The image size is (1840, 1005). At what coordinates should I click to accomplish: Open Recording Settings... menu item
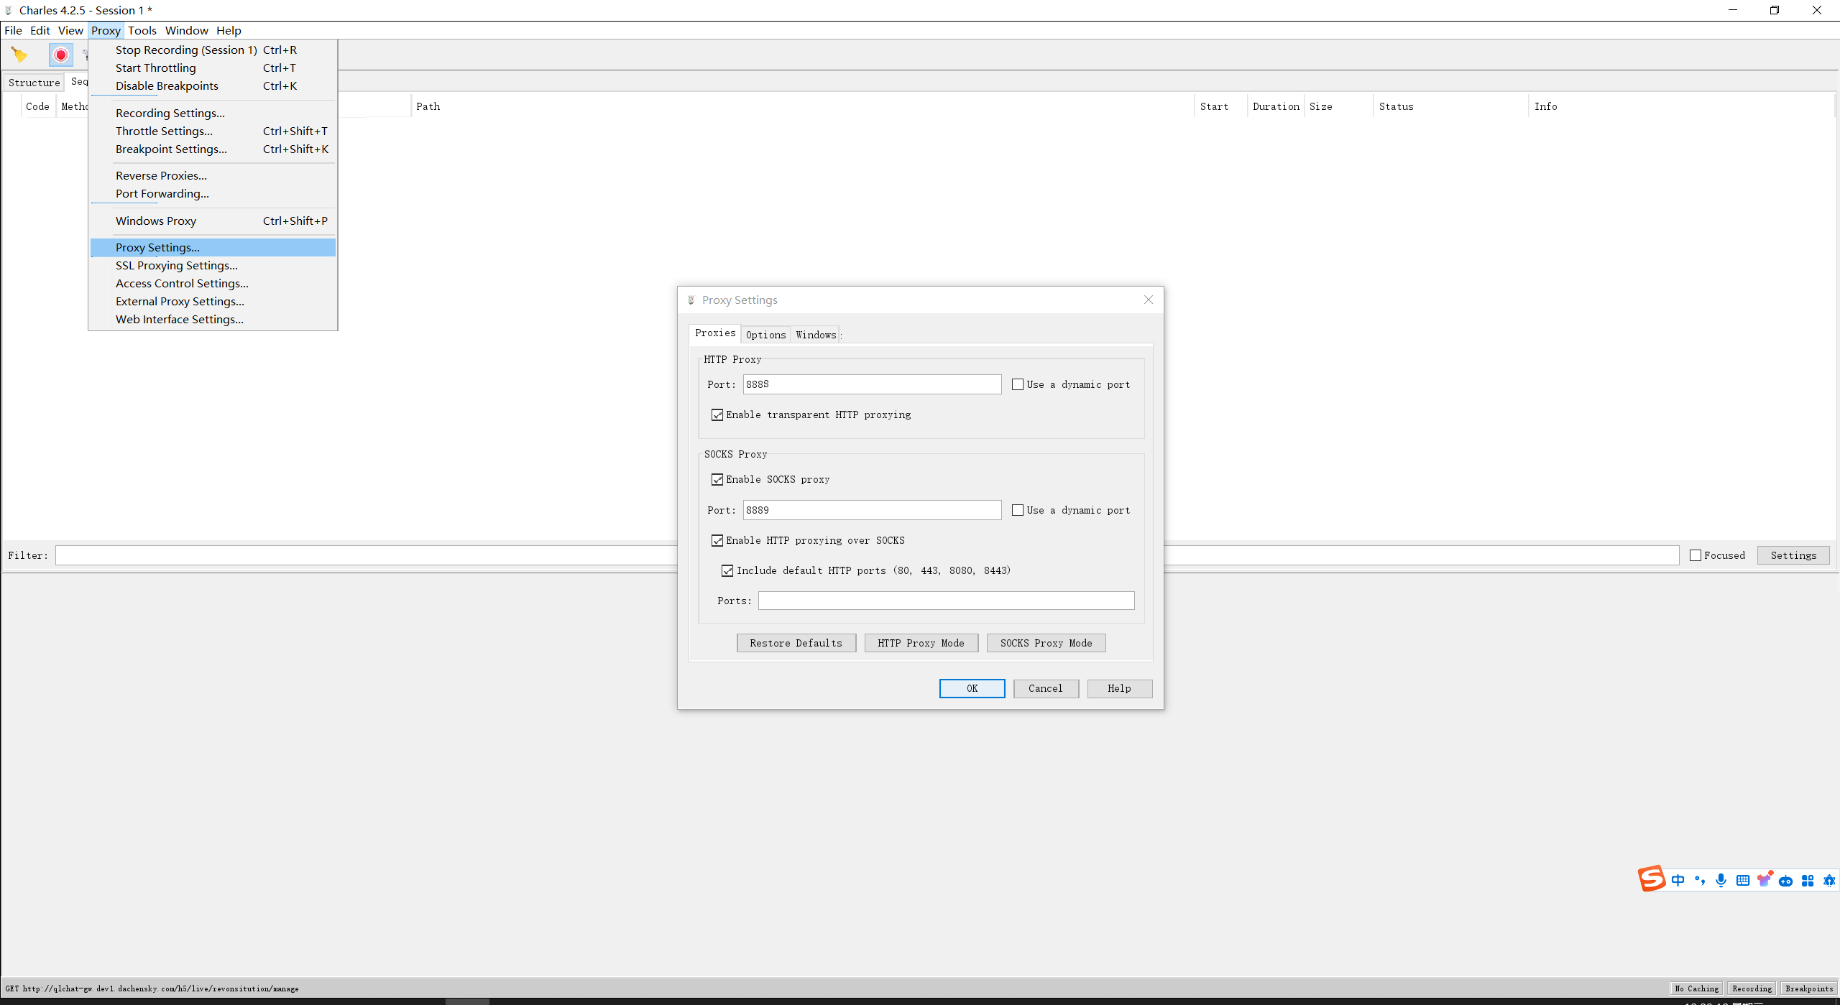[x=213, y=113]
